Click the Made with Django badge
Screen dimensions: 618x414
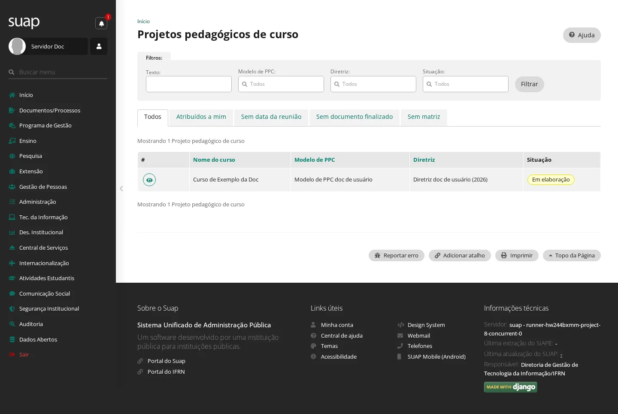511,387
